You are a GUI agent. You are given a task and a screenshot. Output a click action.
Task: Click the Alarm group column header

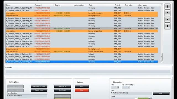pyautogui.click(x=142, y=5)
